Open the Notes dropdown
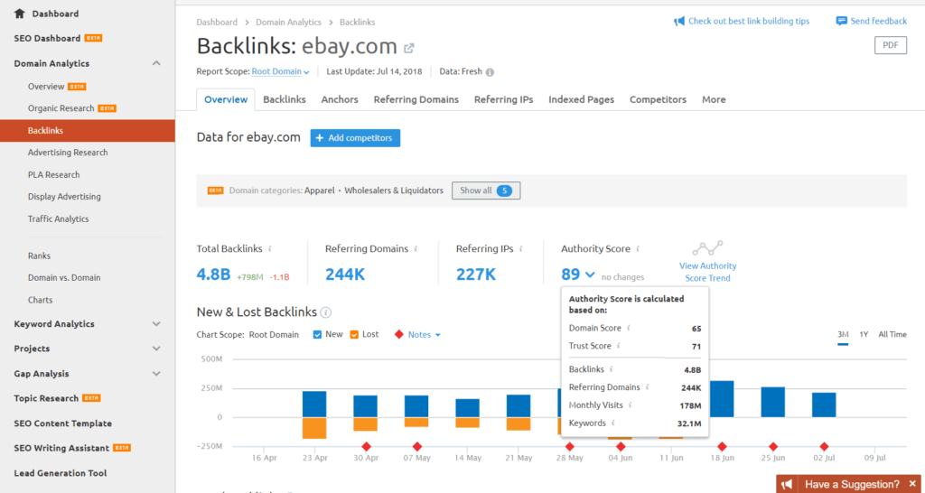Image resolution: width=925 pixels, height=493 pixels. [425, 334]
